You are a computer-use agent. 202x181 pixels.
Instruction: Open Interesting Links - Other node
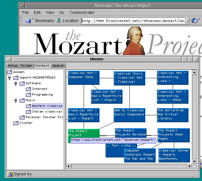(173, 96)
